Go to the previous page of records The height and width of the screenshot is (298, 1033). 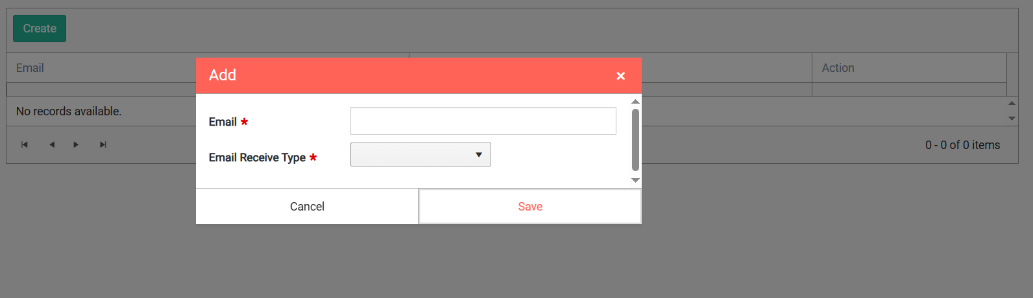(52, 144)
